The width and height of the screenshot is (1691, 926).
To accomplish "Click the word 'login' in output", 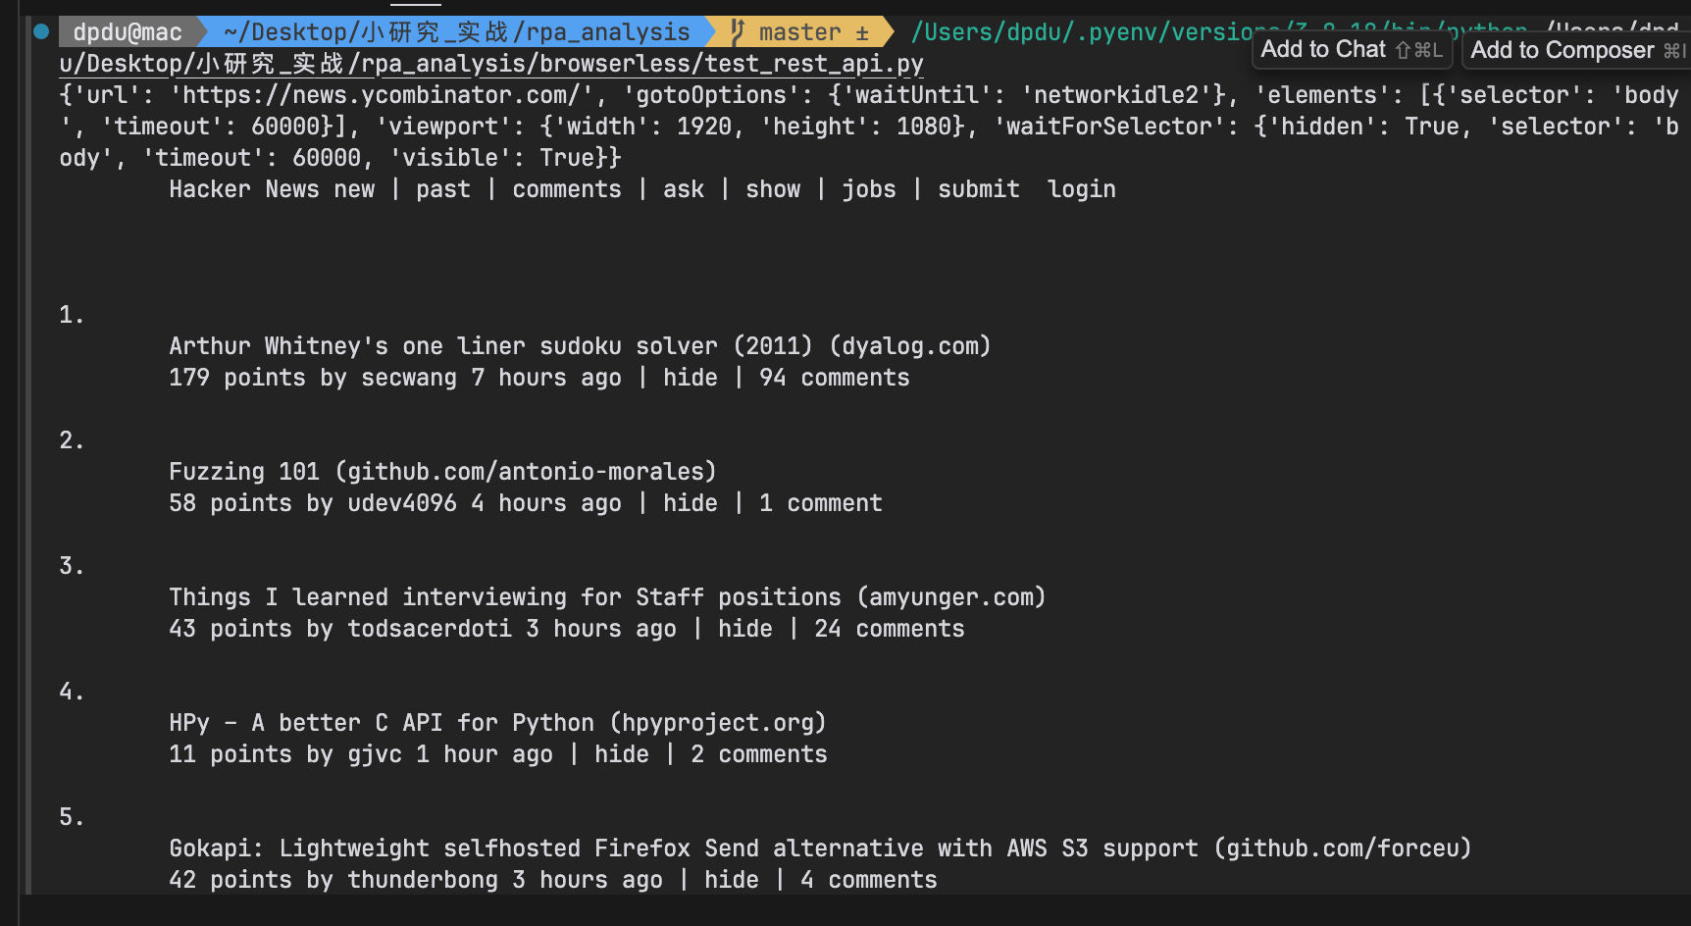I will click(x=1082, y=189).
